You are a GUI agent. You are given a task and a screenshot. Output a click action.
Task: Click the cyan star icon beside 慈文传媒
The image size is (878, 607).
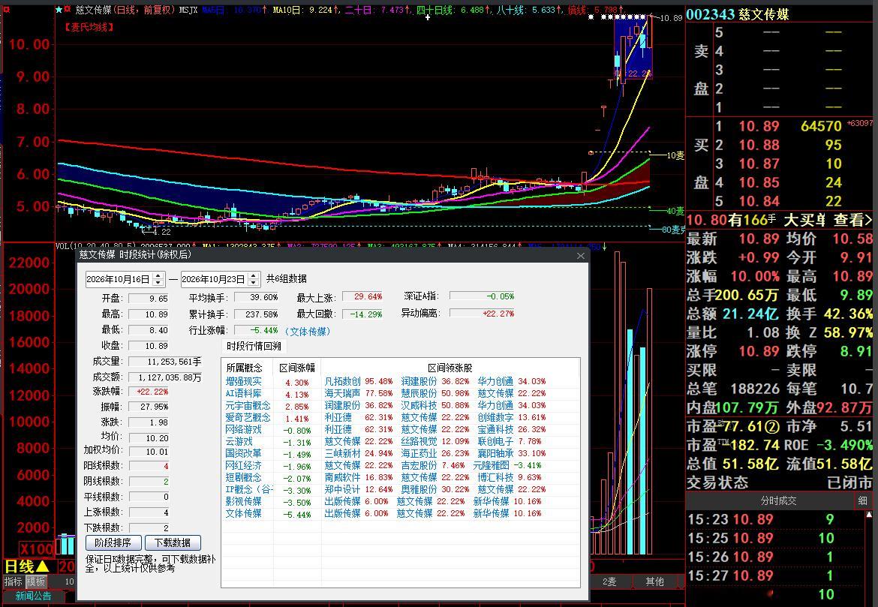59,10
